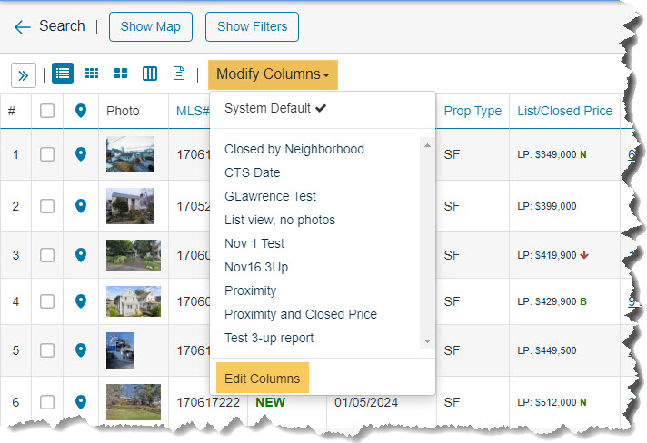Viewport: 647px width, 443px height.
Task: Select Proximity and Closed Price option
Action: point(301,314)
